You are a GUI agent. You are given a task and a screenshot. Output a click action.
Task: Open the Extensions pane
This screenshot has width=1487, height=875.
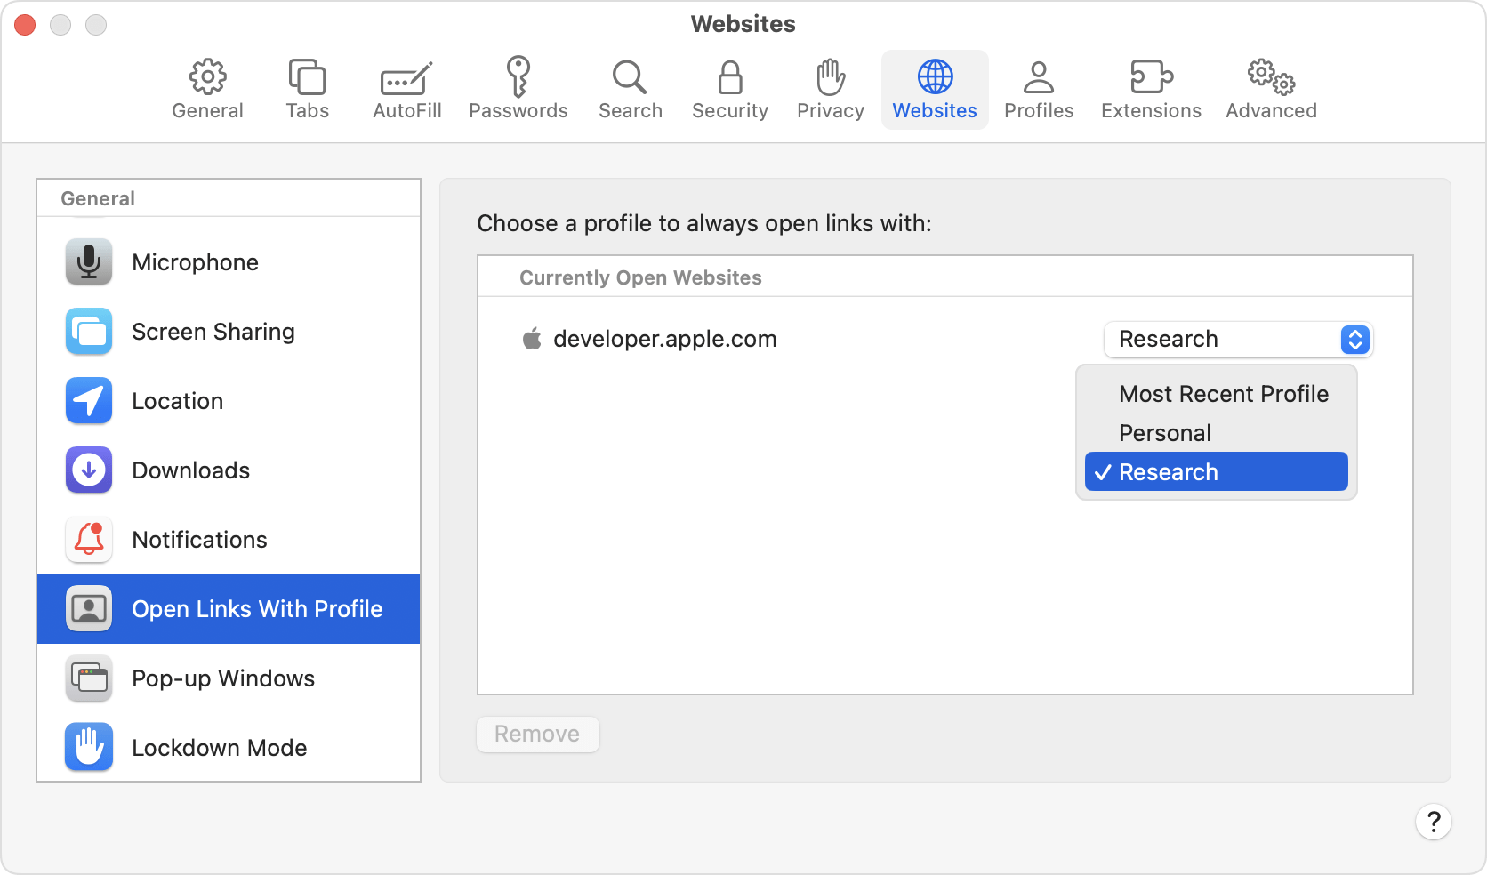(x=1150, y=88)
